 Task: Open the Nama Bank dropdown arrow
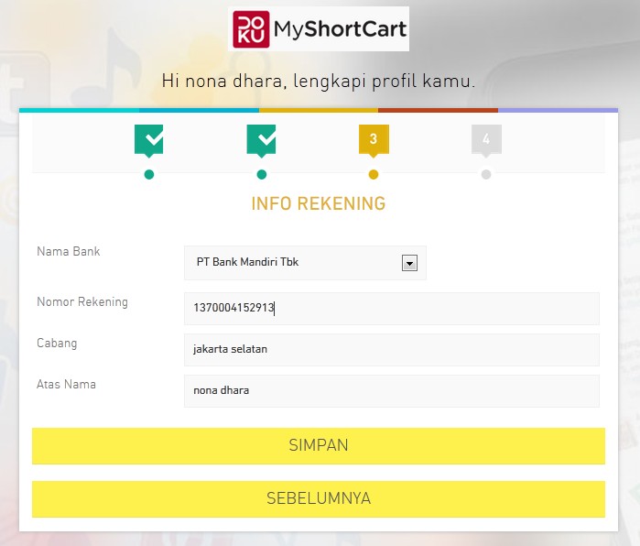(x=409, y=263)
